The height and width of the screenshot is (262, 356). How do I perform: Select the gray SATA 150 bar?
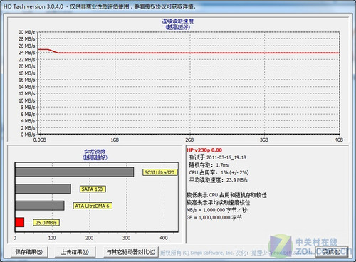[x=43, y=189]
